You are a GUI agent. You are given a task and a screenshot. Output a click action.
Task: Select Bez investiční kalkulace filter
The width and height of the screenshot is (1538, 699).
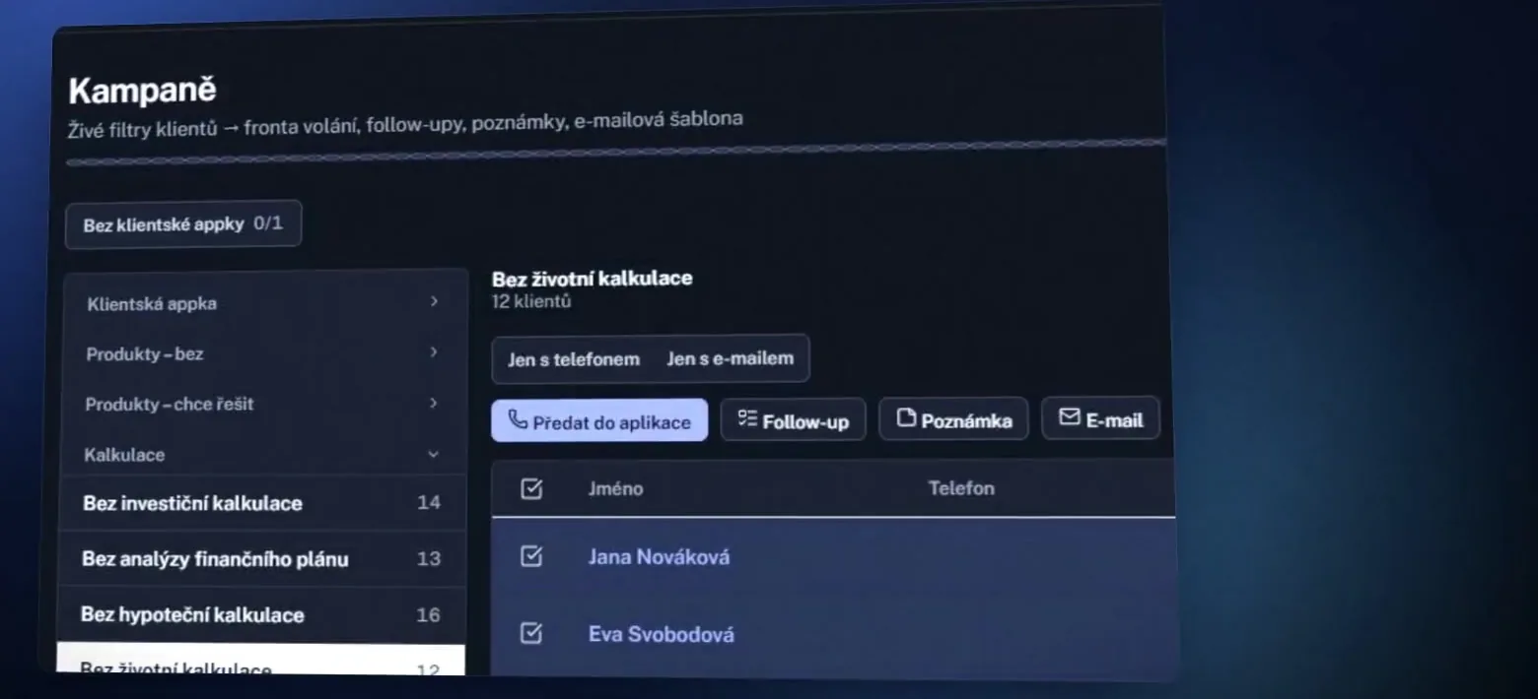262,503
